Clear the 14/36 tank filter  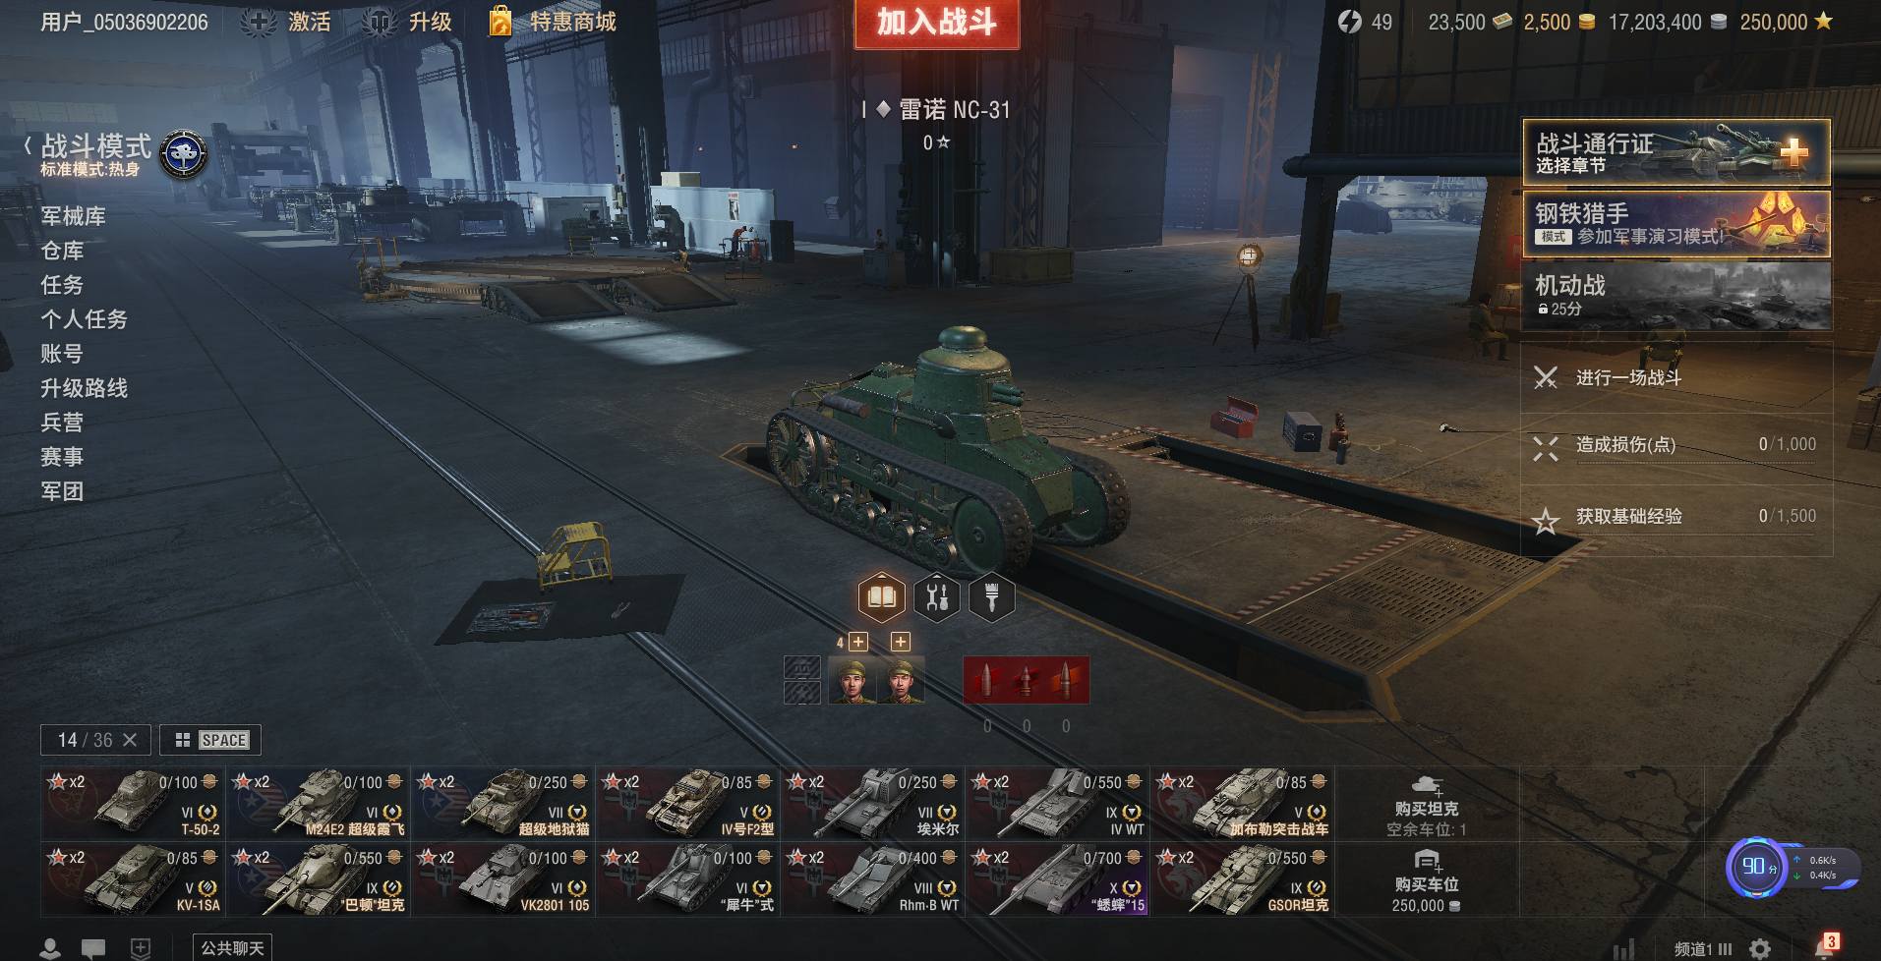[130, 740]
